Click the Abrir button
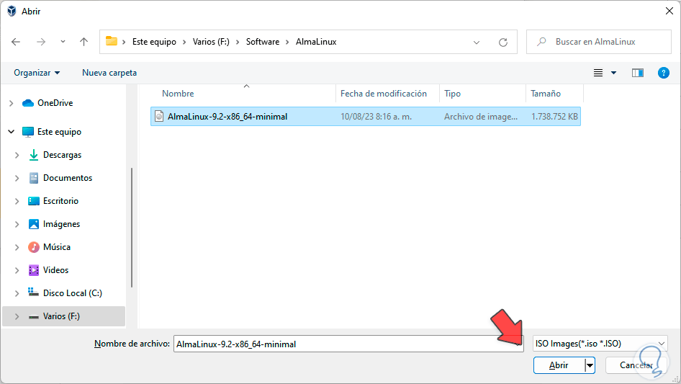This screenshot has width=681, height=384. click(559, 365)
